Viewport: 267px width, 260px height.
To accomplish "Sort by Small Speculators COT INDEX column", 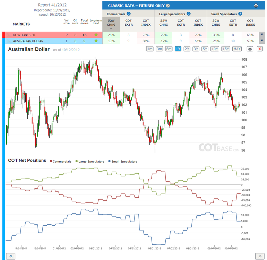I will pyautogui.click(x=250, y=23).
